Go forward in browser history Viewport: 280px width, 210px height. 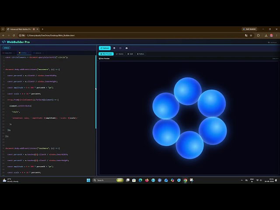coord(9,35)
